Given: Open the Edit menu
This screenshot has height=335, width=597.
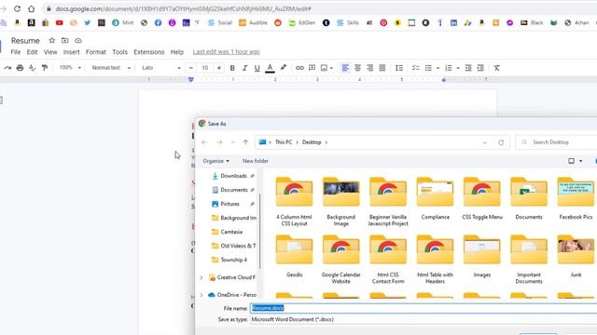Looking at the screenshot, I should pyautogui.click(x=32, y=52).
